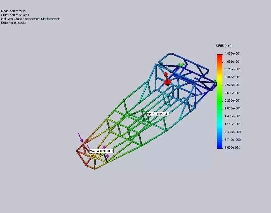This screenshot has height=213, width=271.
Task: Click the top legend value 4.463e+001
Action: coord(232,53)
